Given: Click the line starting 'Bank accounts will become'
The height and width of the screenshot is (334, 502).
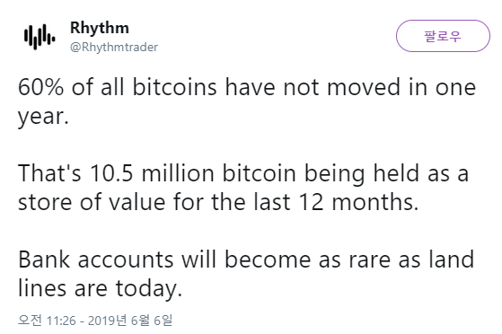Looking at the screenshot, I should coord(246,259).
